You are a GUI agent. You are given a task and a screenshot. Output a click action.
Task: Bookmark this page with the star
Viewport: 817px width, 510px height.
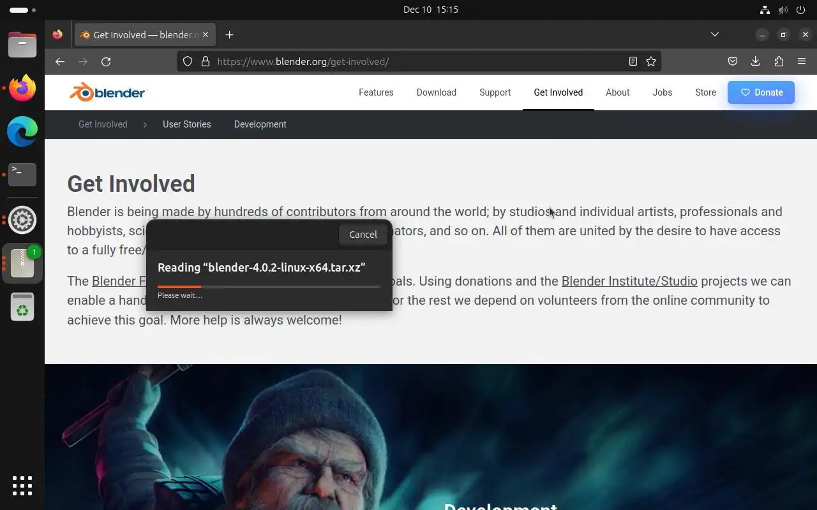pyautogui.click(x=651, y=61)
